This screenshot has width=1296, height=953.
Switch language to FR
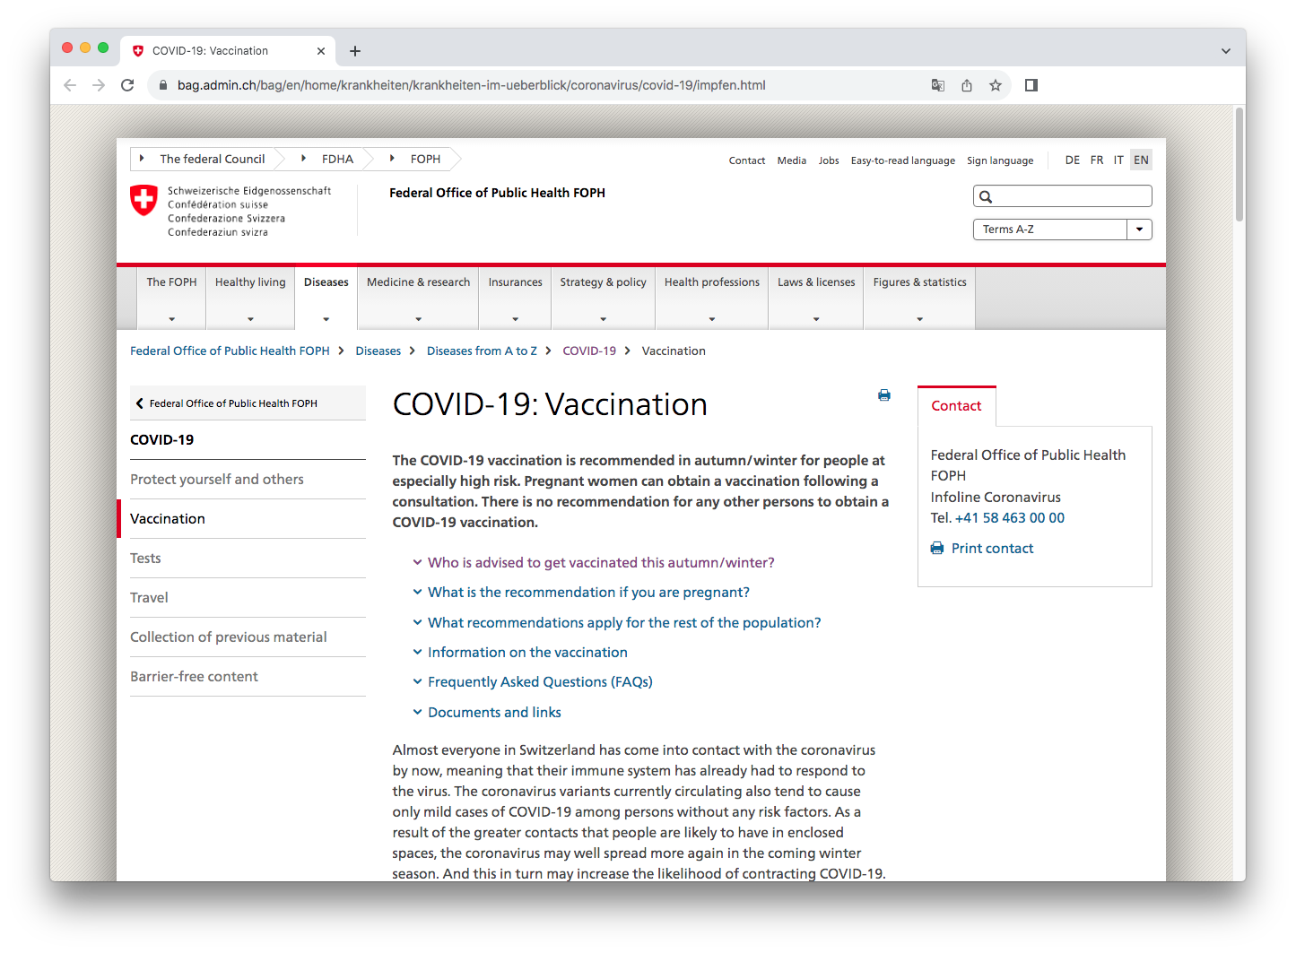pyautogui.click(x=1097, y=160)
